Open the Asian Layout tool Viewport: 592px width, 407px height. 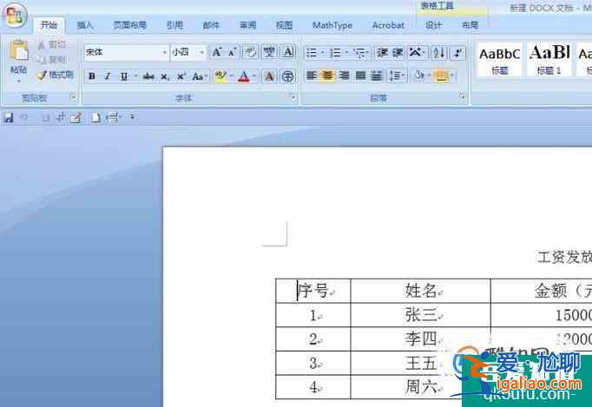(416, 52)
